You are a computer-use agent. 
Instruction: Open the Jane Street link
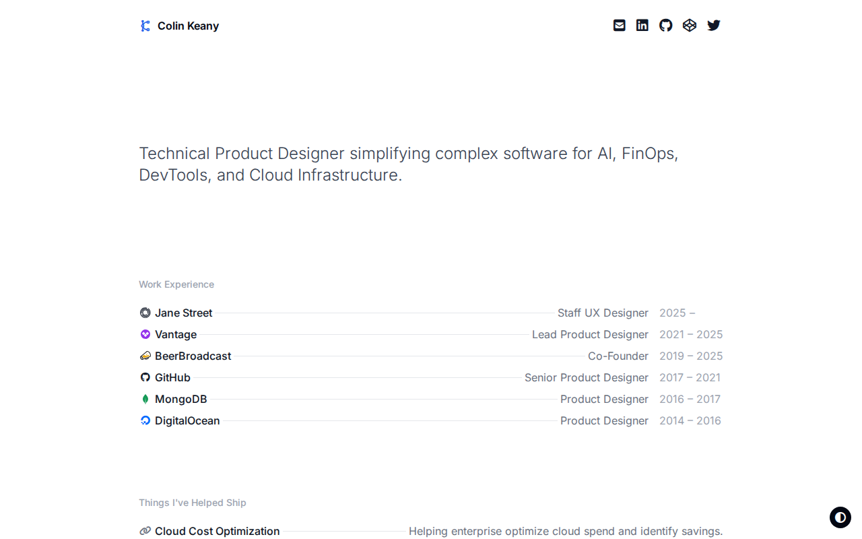[x=184, y=313]
